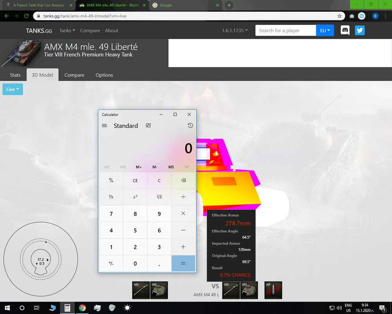Open the Windows Start menu
The width and height of the screenshot is (392, 314).
point(7,308)
